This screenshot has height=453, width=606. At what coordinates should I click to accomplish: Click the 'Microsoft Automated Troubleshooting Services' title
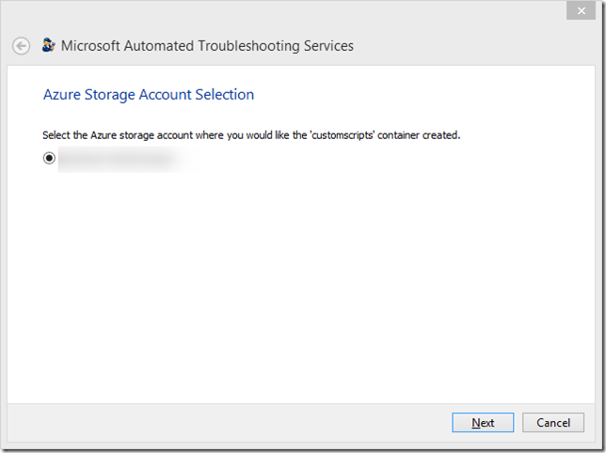coord(207,46)
